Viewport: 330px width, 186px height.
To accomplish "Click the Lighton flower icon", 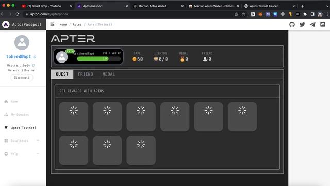I will pyautogui.click(x=156, y=59).
